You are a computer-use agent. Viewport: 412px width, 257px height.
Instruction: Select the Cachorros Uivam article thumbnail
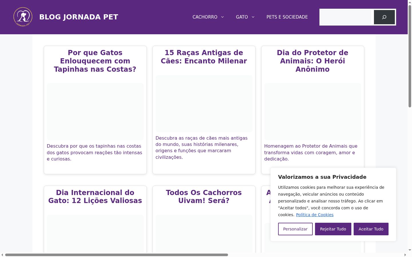click(204, 234)
